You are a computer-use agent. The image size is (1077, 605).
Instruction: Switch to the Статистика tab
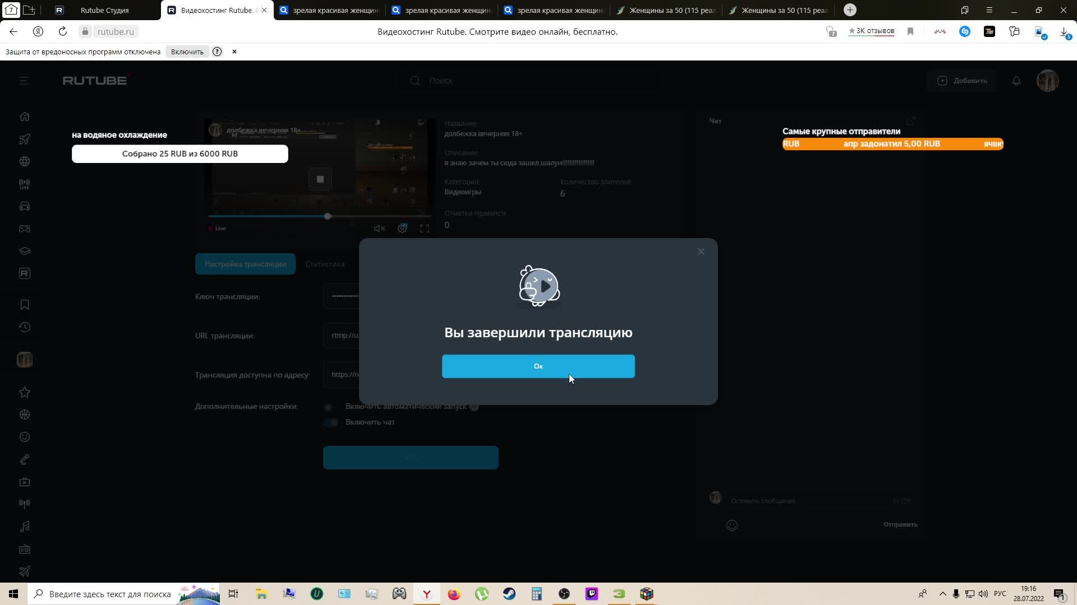[x=325, y=264]
